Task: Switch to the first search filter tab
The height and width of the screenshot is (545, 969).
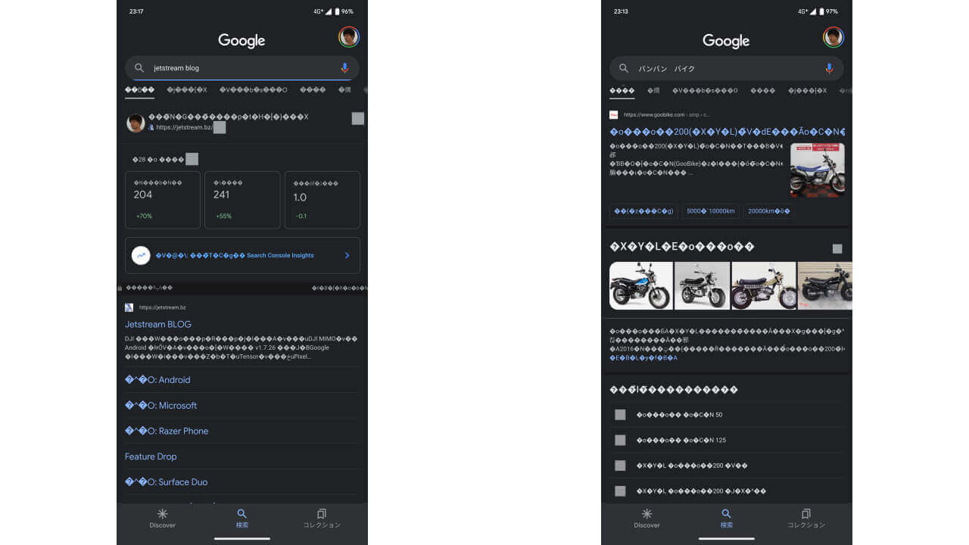Action: pos(139,89)
